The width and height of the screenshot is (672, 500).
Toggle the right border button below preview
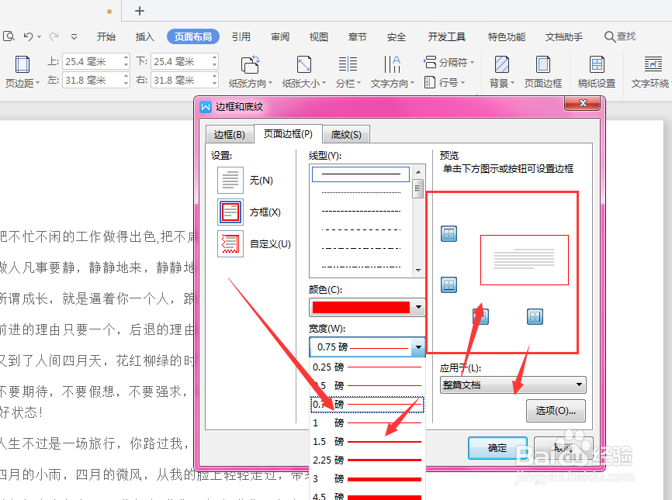pos(535,317)
